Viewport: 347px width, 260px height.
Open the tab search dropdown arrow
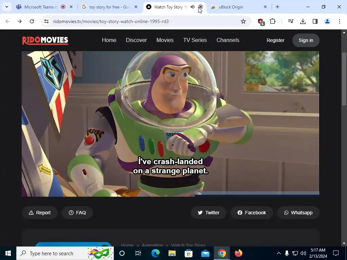7,7
